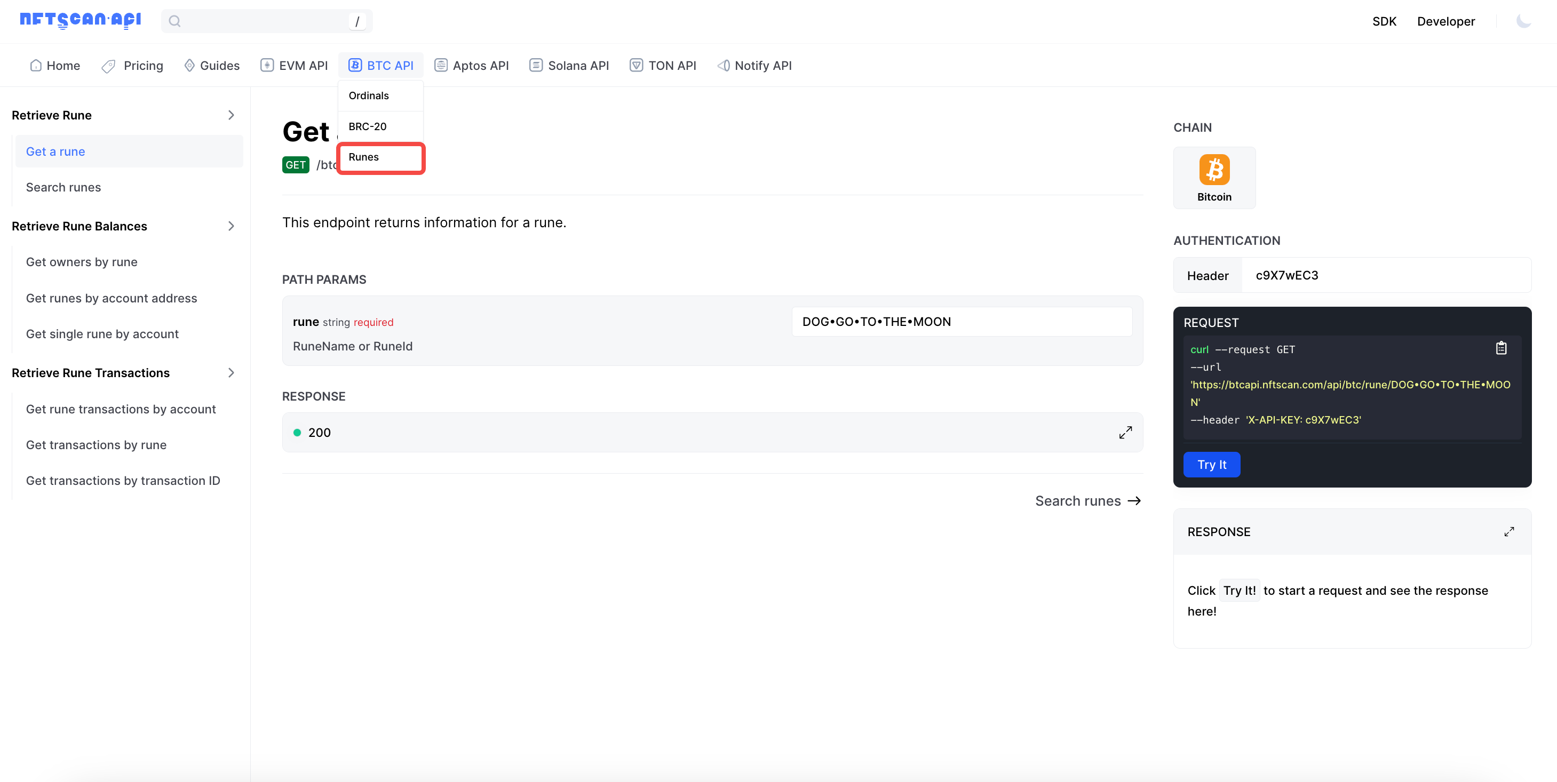Open the TON API tab
The height and width of the screenshot is (782, 1557).
point(663,65)
